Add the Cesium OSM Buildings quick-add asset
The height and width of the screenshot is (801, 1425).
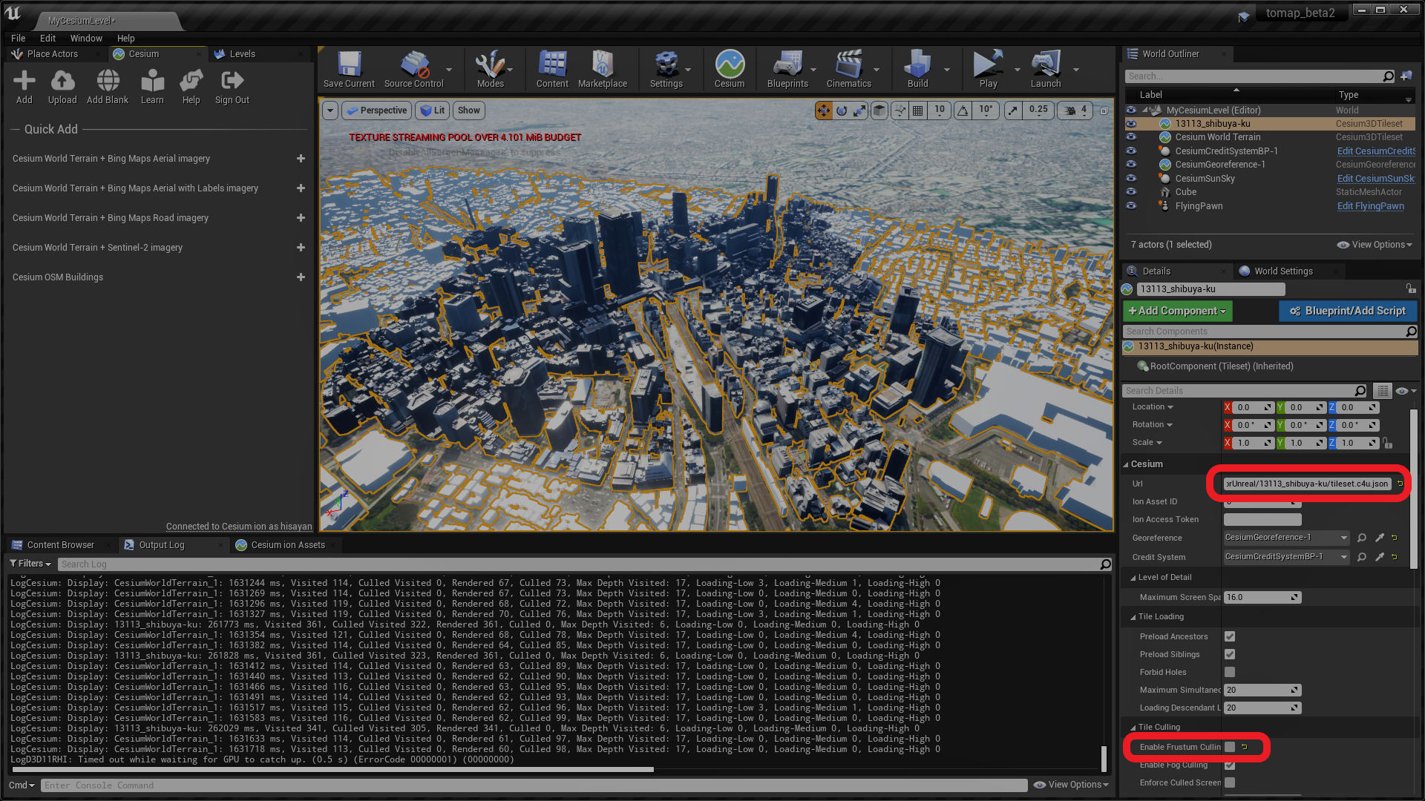(301, 277)
